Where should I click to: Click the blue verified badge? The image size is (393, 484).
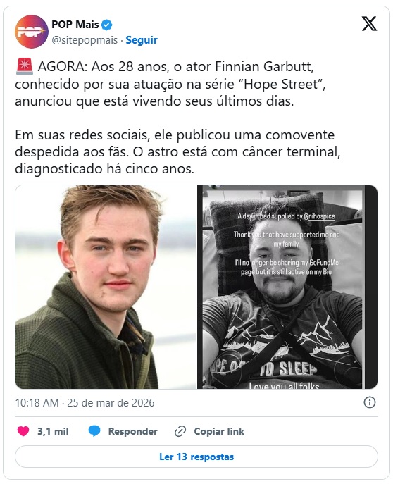click(x=107, y=25)
